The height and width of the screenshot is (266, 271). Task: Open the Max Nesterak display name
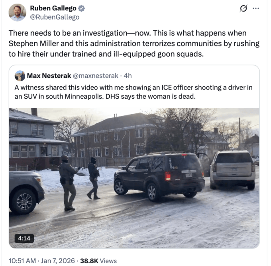pos(49,75)
